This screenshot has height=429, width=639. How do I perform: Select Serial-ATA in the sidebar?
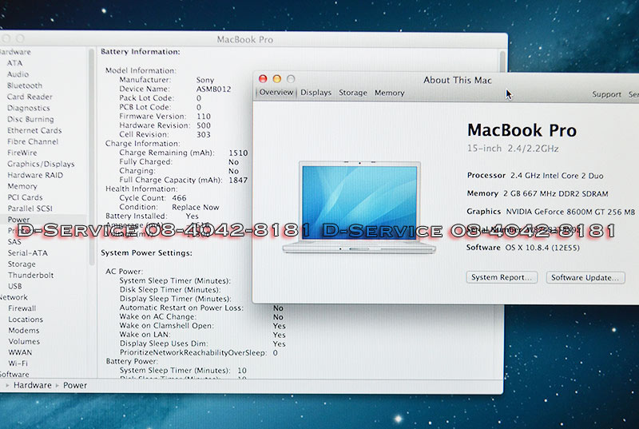28,252
